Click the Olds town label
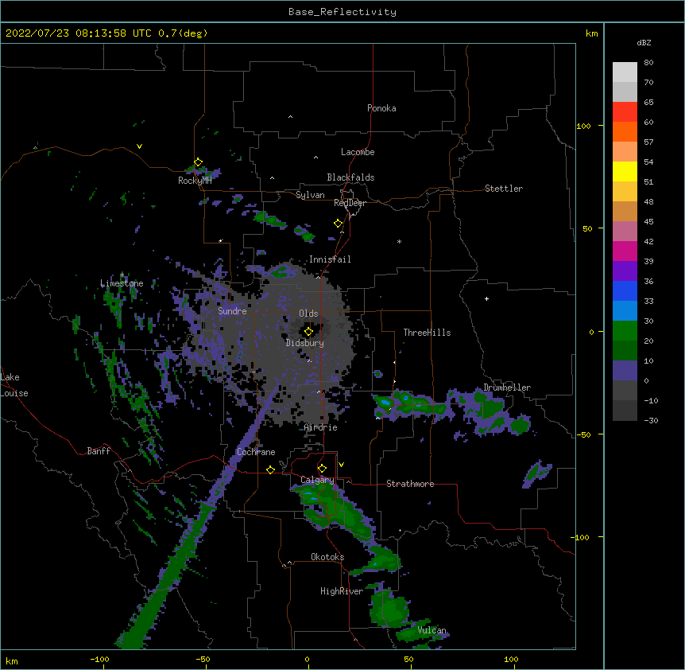Screen dimensions: 685x670 point(308,314)
